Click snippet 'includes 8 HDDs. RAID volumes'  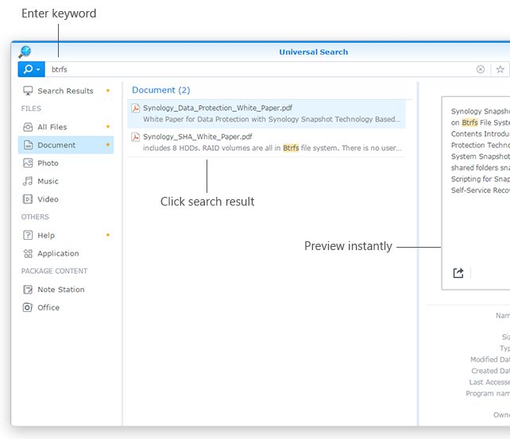pyautogui.click(x=272, y=148)
